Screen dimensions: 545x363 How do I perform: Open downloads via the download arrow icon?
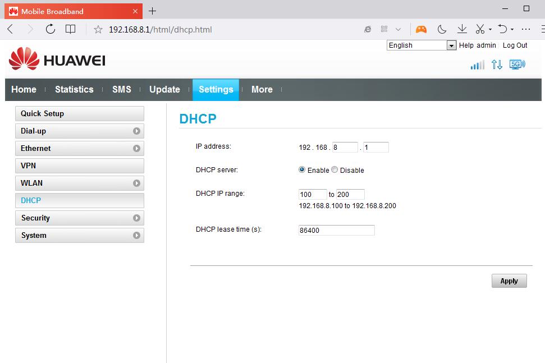(x=462, y=29)
